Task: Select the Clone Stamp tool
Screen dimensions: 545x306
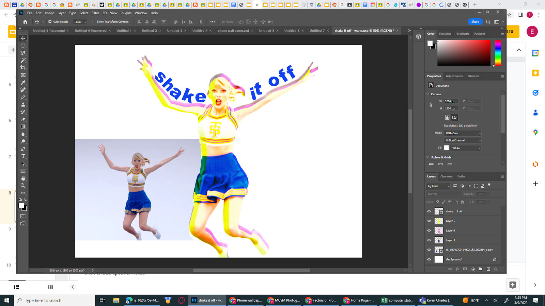Action: tap(23, 105)
